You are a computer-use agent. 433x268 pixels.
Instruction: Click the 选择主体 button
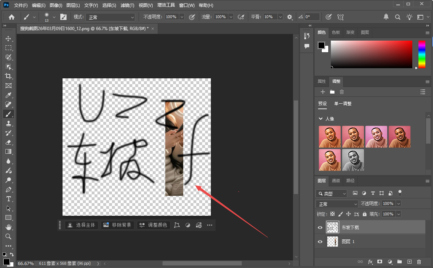tap(81, 225)
